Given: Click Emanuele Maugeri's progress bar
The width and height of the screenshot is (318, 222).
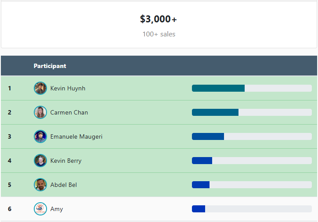Looking at the screenshot, I should pos(252,136).
